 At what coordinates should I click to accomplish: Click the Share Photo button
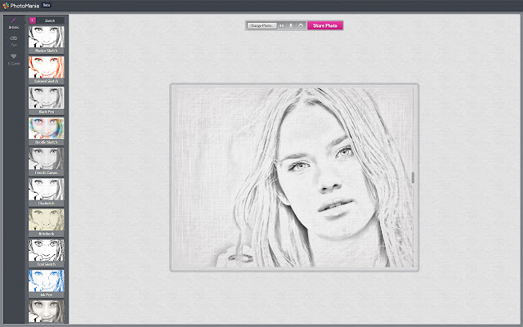click(x=324, y=25)
